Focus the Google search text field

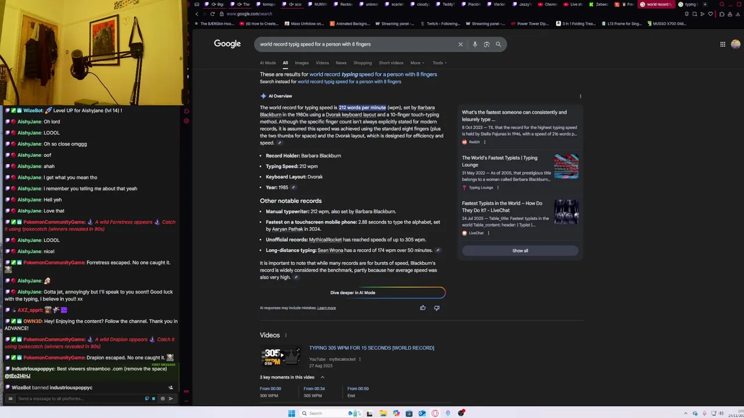(356, 44)
